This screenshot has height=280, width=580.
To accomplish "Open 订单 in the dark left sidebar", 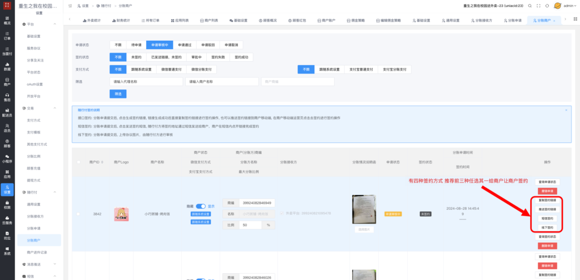I will 7,36.
